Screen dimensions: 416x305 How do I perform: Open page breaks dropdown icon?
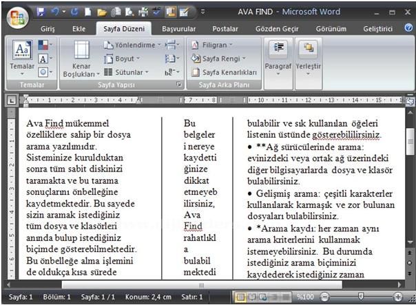(x=172, y=45)
